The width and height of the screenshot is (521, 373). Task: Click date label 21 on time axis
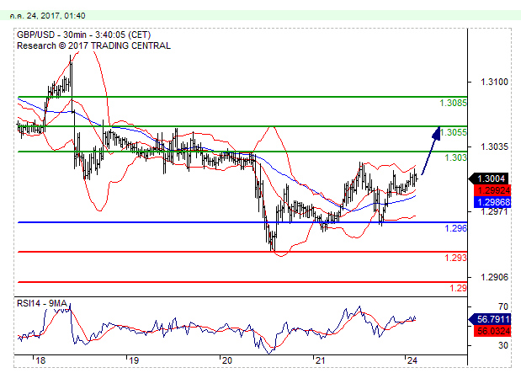tap(320, 360)
